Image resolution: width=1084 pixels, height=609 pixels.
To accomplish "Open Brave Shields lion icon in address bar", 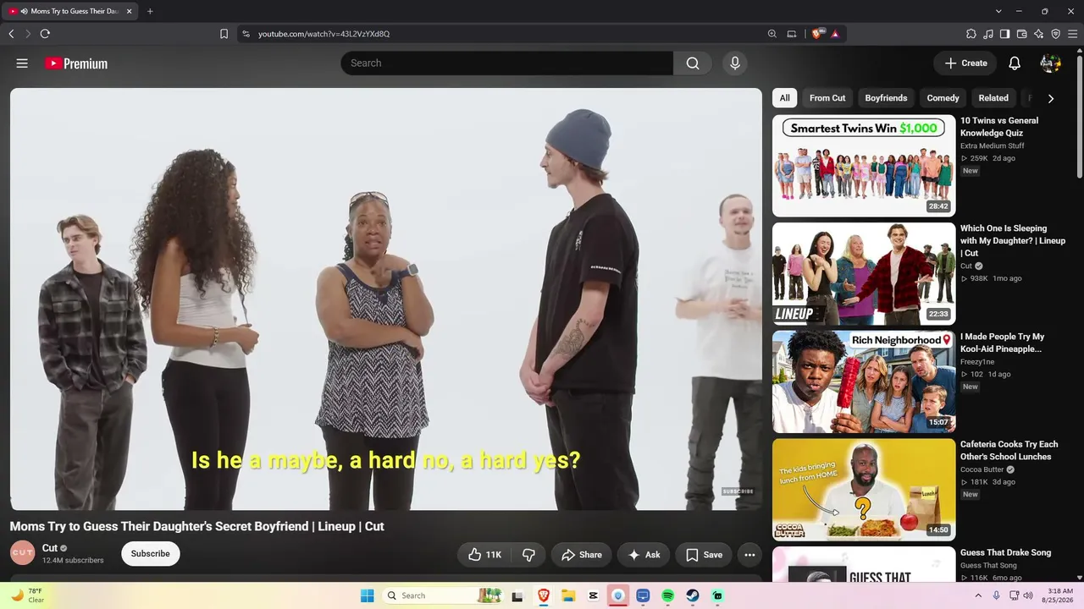I will point(816,34).
